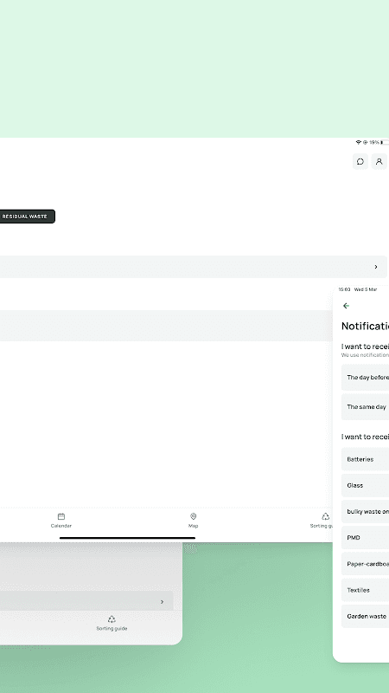
Task: Go back using green arrow in Notifications
Action: (x=347, y=306)
